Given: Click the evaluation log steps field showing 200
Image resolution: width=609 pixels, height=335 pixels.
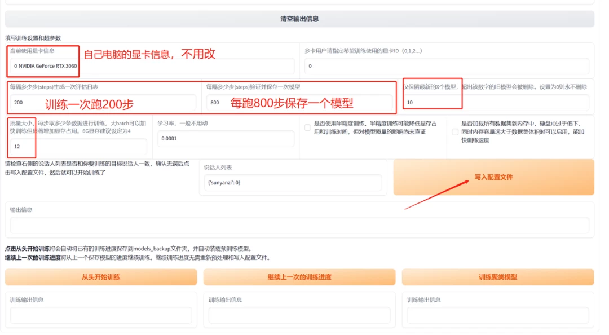Looking at the screenshot, I should click(103, 103).
